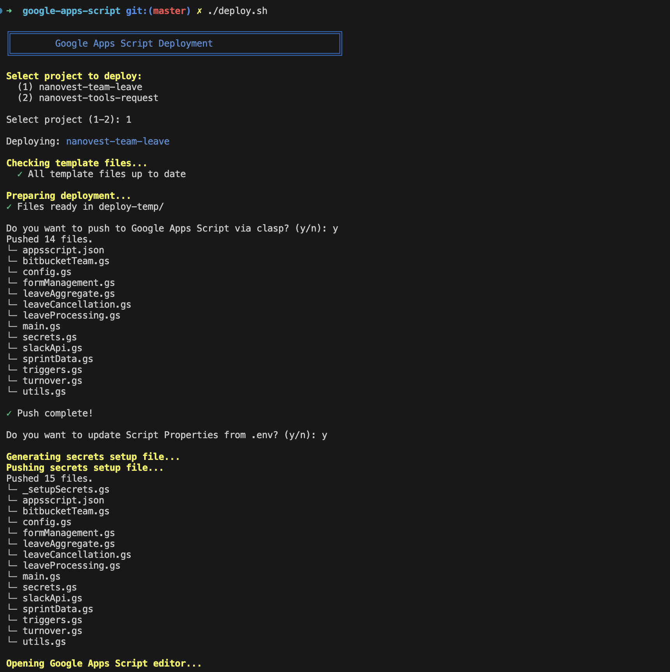
Task: Click the checkmark beside 'Push complete!'
Action: pos(10,413)
